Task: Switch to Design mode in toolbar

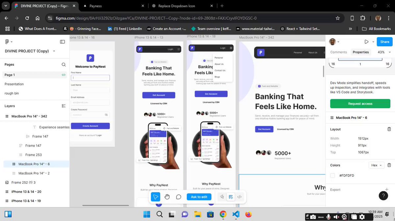Action: click(x=231, y=197)
